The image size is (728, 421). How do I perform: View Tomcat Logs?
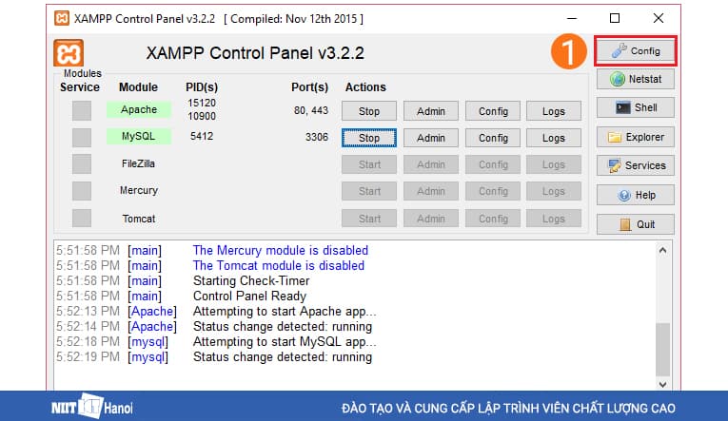[554, 219]
